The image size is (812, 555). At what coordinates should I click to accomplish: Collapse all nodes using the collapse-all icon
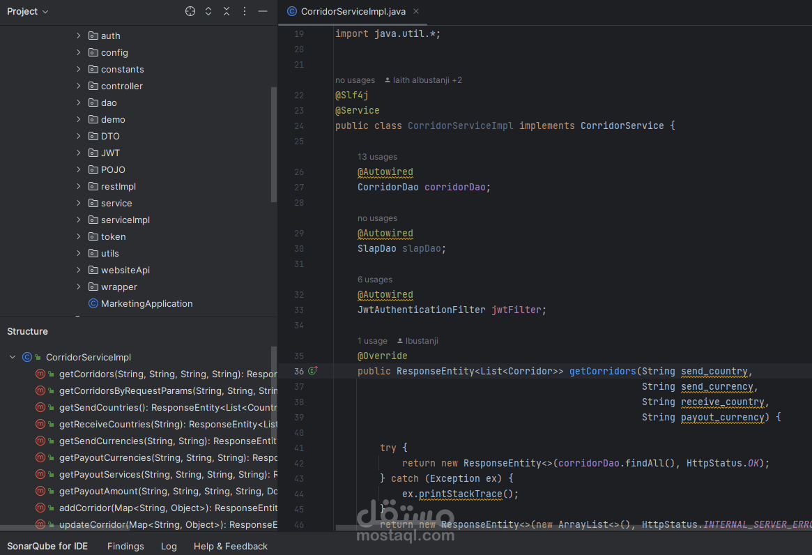226,11
